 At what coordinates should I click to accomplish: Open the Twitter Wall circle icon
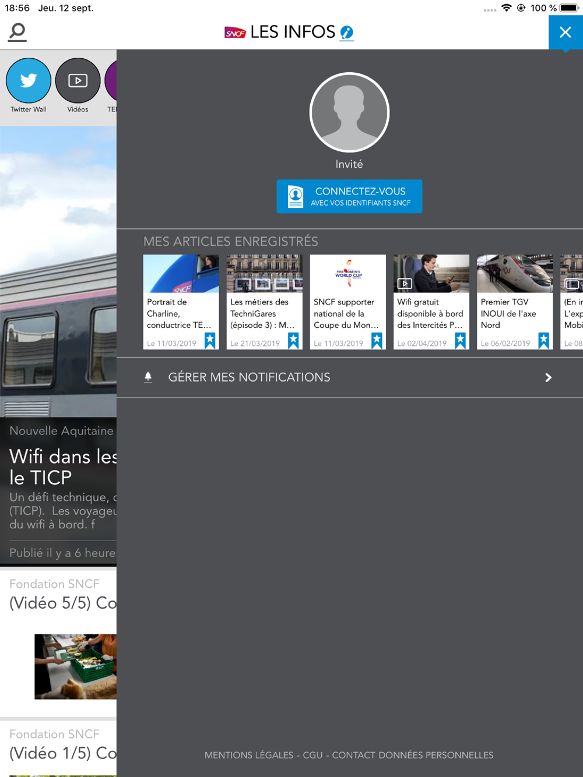tap(29, 80)
